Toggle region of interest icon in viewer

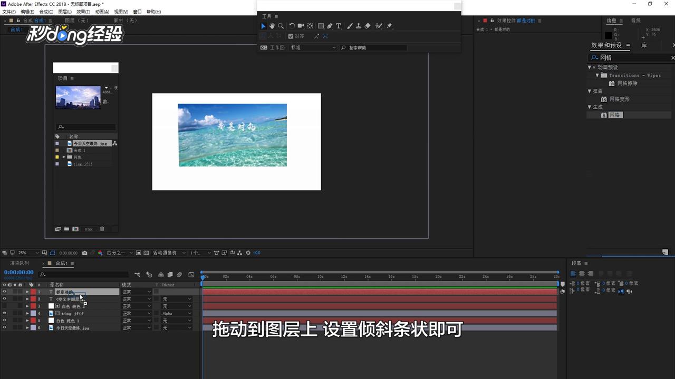139,253
